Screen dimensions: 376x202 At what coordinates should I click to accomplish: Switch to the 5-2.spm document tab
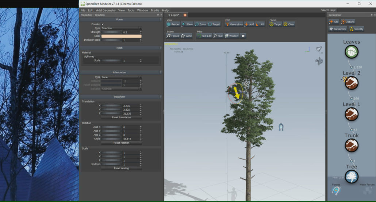coord(174,15)
